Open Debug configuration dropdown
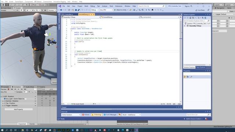The width and height of the screenshot is (235, 132). 95,10
